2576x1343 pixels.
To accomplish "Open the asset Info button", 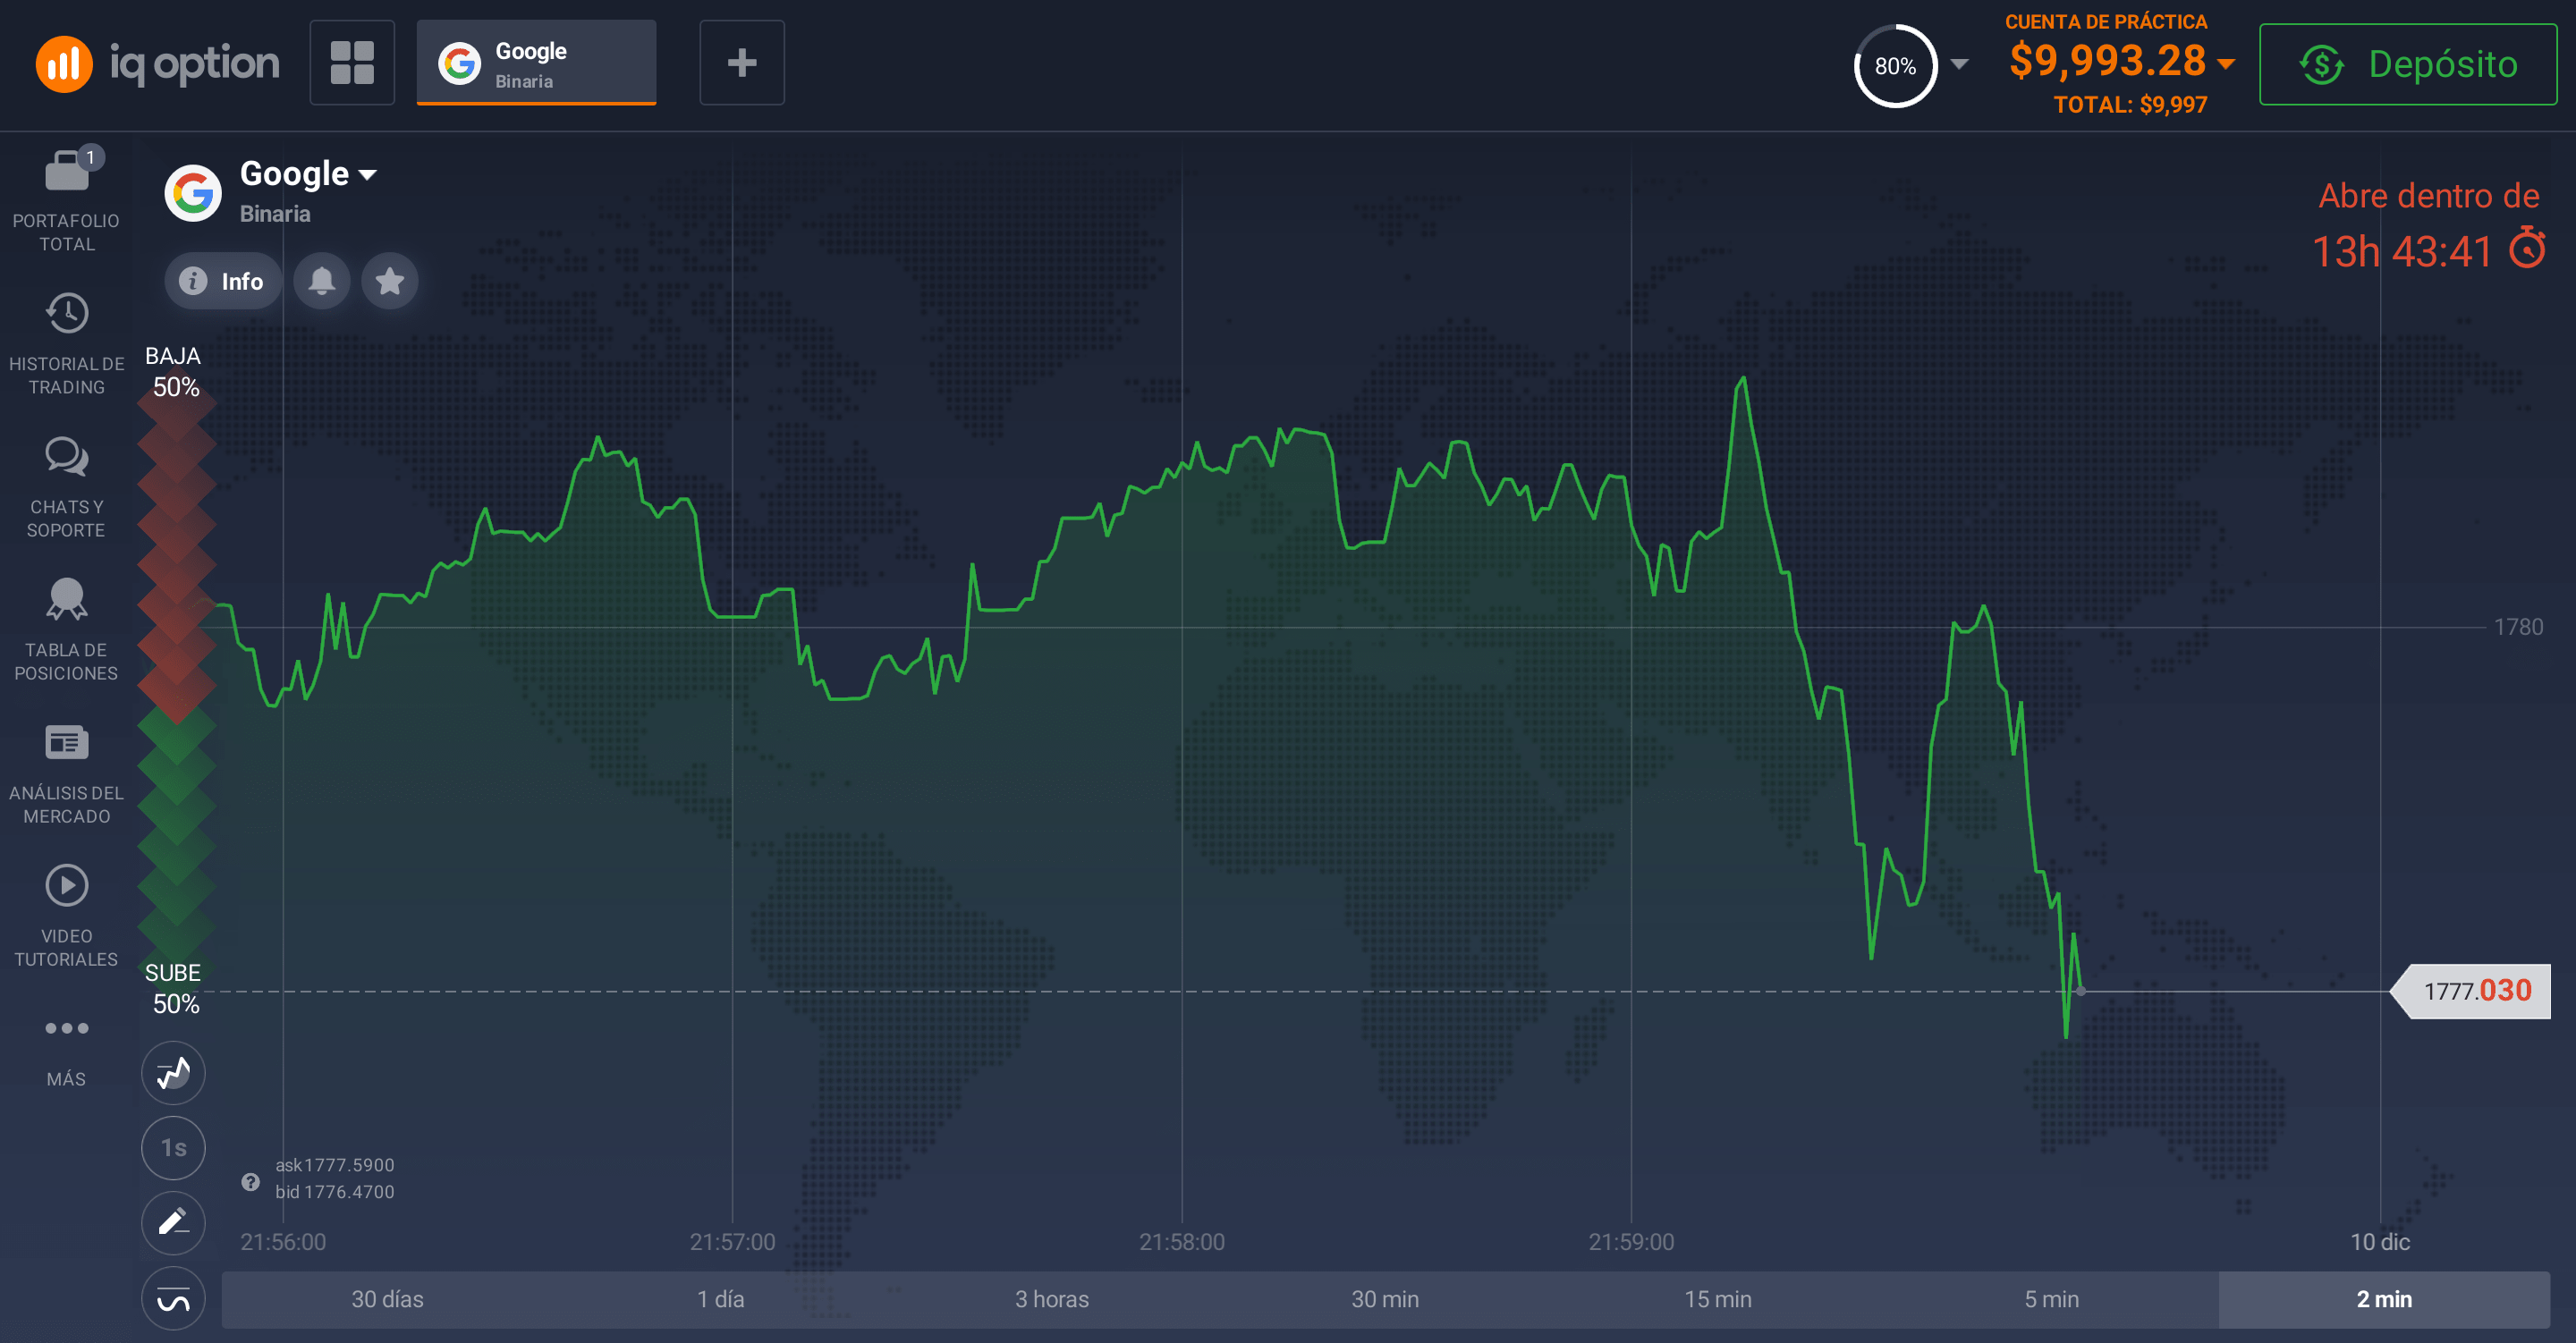I will pyautogui.click(x=222, y=281).
